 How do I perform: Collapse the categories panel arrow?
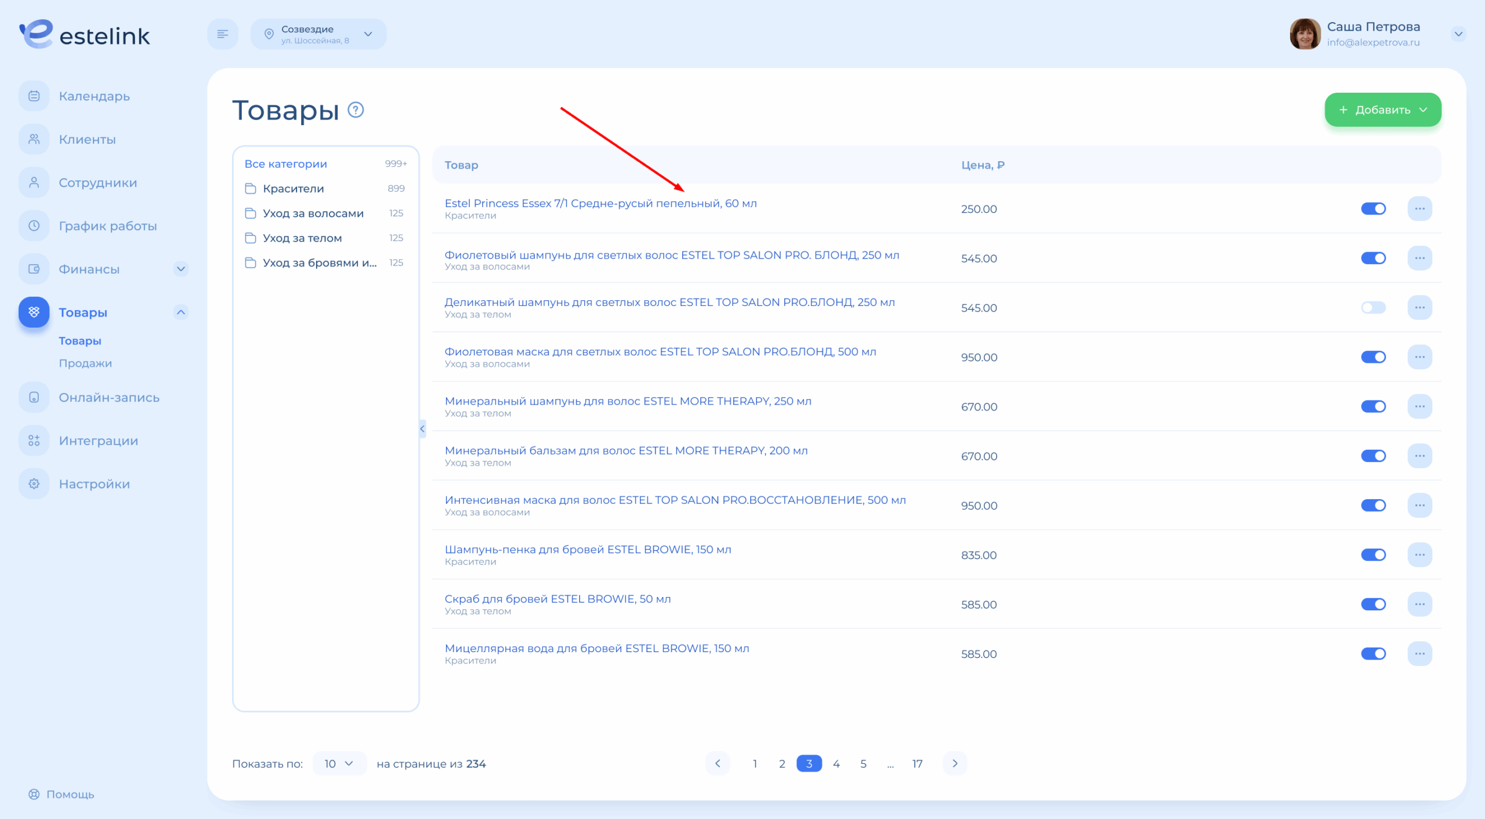coord(422,429)
